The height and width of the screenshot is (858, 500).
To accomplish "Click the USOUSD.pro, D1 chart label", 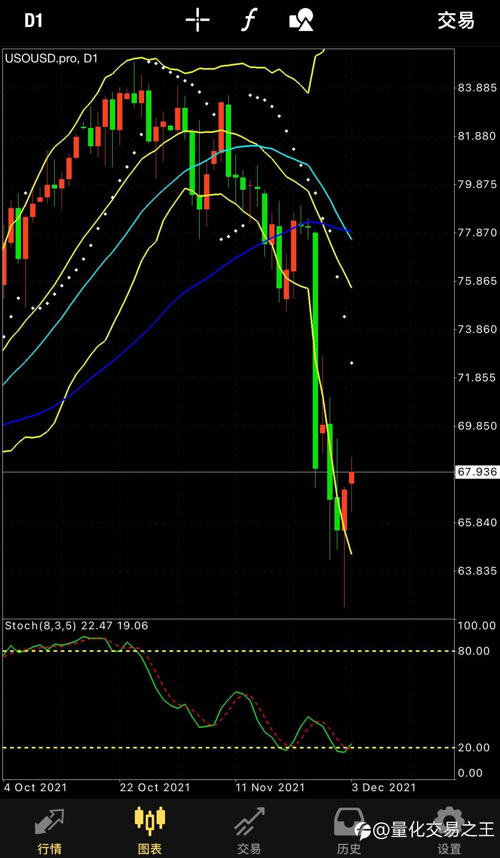I will (52, 59).
